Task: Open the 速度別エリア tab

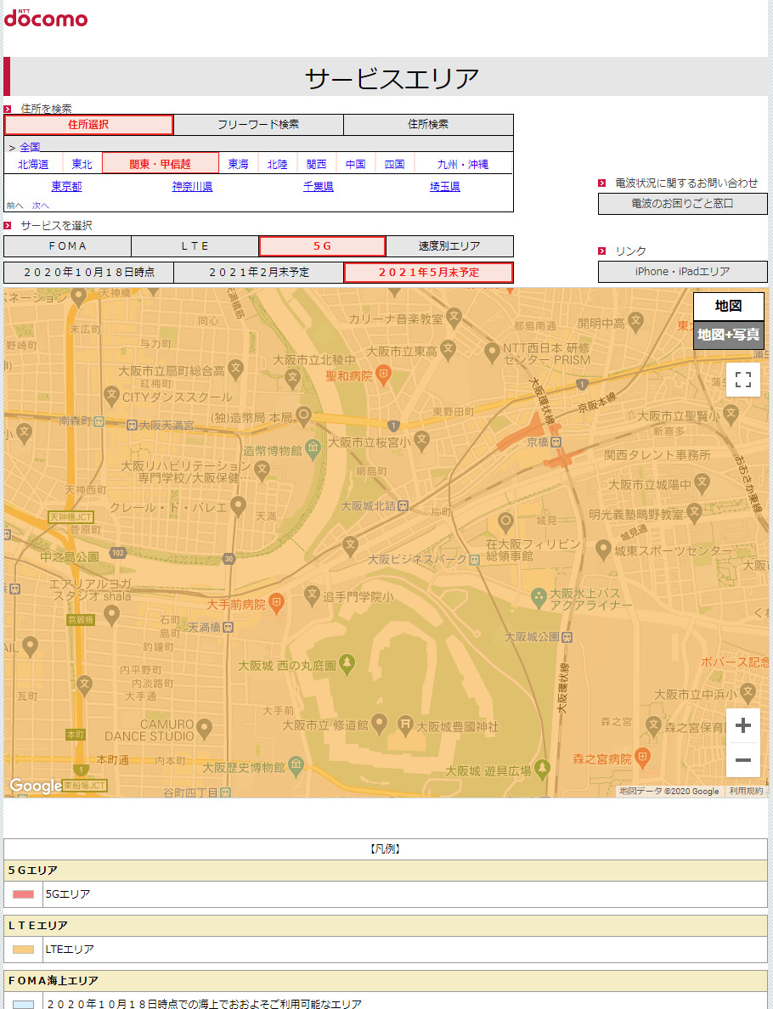Action: (x=450, y=246)
